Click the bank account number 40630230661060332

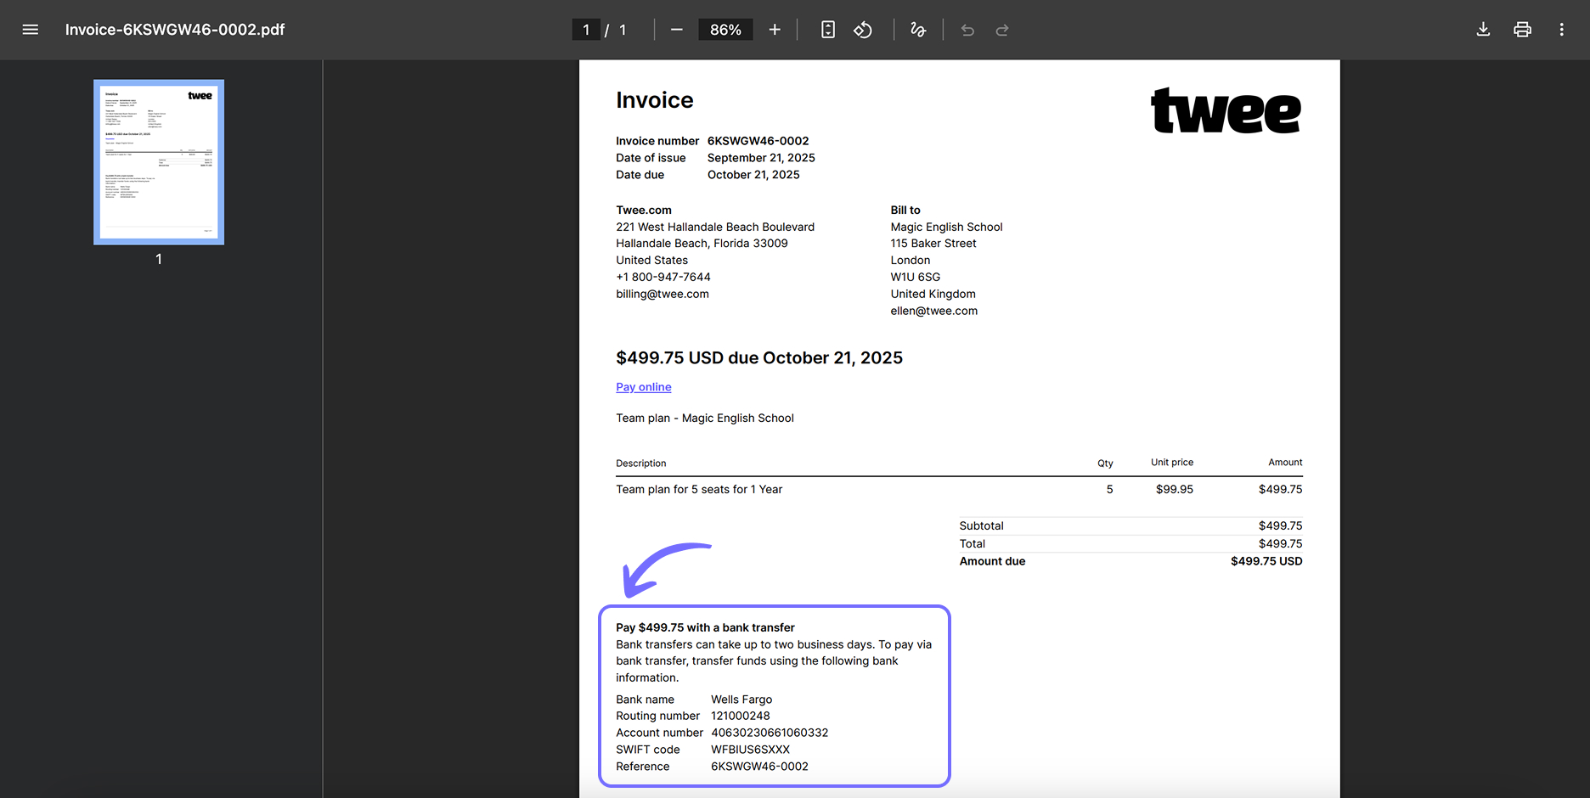click(x=770, y=733)
